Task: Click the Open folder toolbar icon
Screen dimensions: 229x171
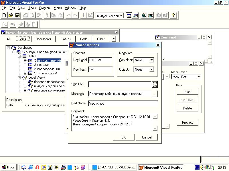Action: (11, 15)
